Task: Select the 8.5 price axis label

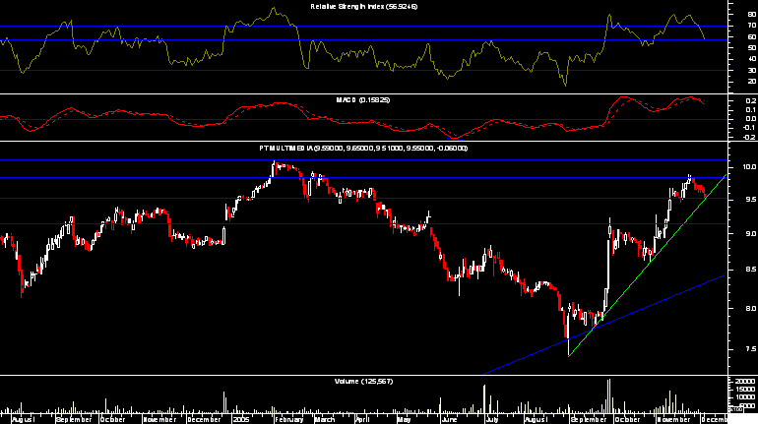Action: [750, 270]
